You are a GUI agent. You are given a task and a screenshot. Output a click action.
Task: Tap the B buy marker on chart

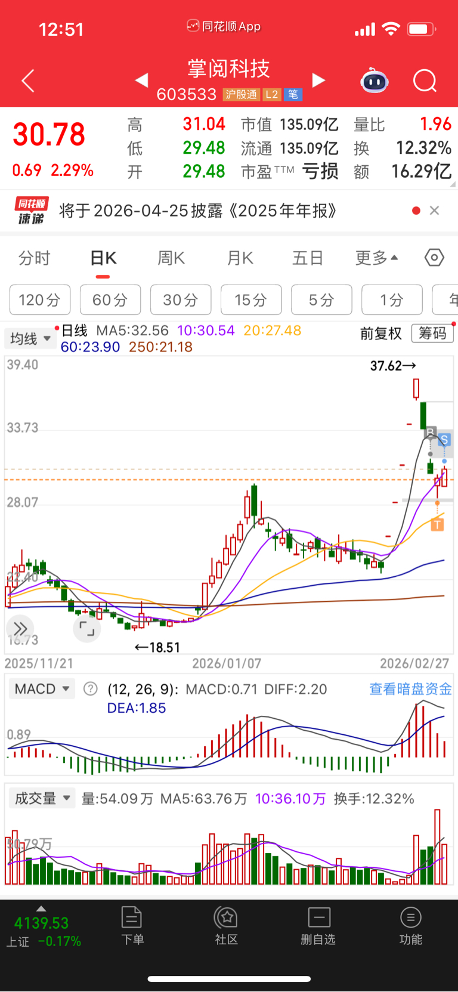point(431,432)
